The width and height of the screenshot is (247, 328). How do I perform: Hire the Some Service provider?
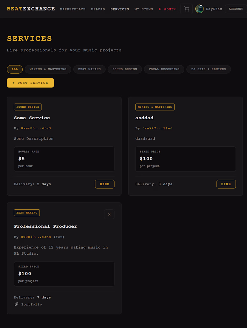coord(105,184)
